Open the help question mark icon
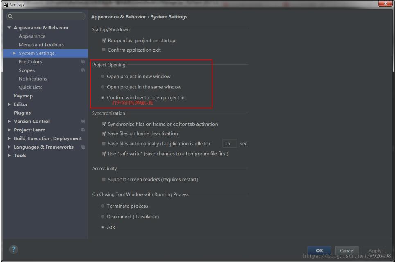This screenshot has width=395, height=262. tap(14, 249)
